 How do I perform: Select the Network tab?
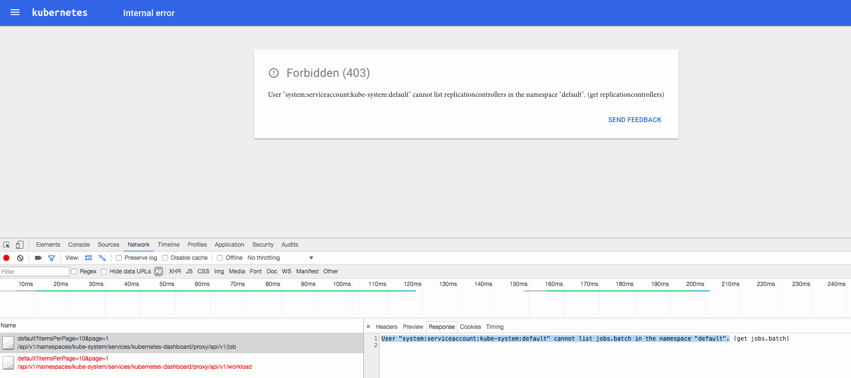(138, 245)
